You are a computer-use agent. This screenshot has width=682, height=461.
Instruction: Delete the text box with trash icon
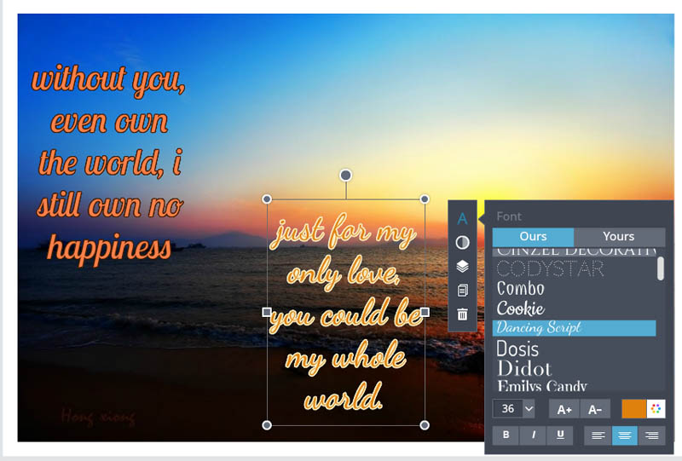[462, 314]
